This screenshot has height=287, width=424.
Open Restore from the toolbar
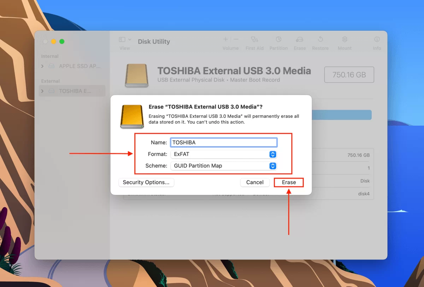tap(320, 42)
